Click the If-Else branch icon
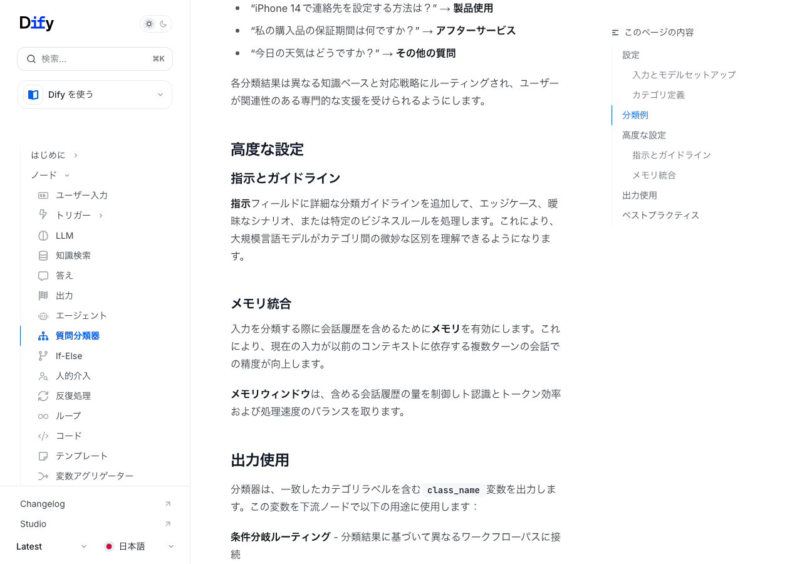Viewport: 802px width, 564px height. [x=43, y=356]
